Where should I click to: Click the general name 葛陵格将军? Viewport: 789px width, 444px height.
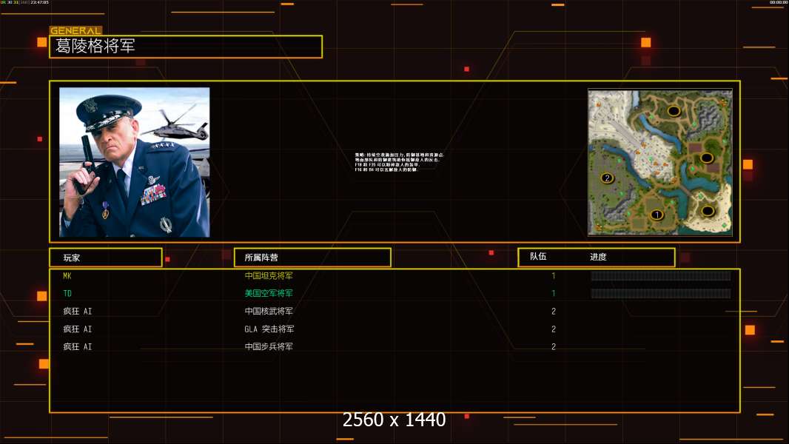pyautogui.click(x=95, y=47)
